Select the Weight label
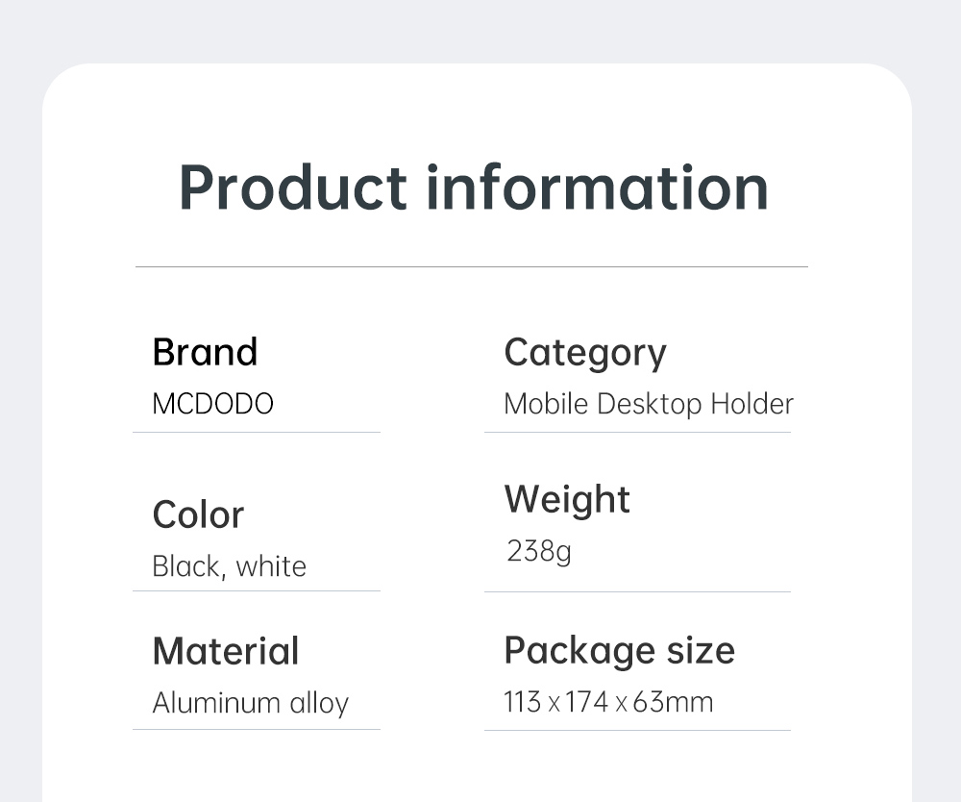 (x=567, y=501)
